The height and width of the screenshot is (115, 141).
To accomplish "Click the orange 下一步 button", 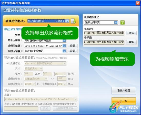I will click(124, 101).
